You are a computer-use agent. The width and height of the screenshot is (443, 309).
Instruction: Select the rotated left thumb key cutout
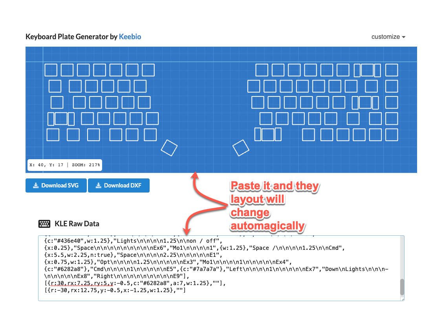coord(169,148)
